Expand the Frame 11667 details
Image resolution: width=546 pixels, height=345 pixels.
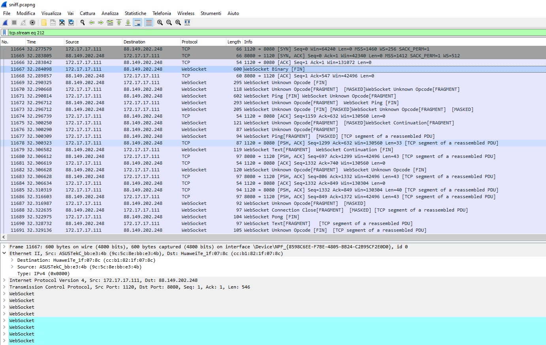click(4, 247)
